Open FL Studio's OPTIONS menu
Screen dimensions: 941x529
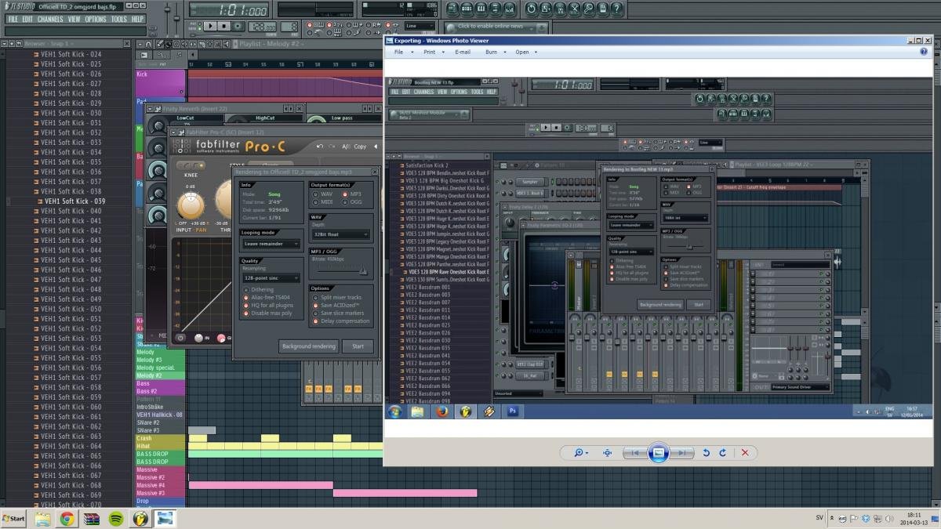96,19
